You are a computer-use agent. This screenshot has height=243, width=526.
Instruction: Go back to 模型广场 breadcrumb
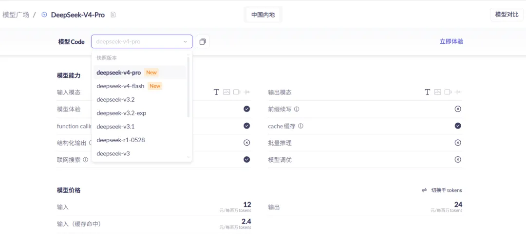point(16,15)
